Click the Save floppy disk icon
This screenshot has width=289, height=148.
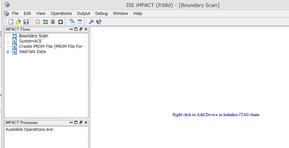pos(26,22)
